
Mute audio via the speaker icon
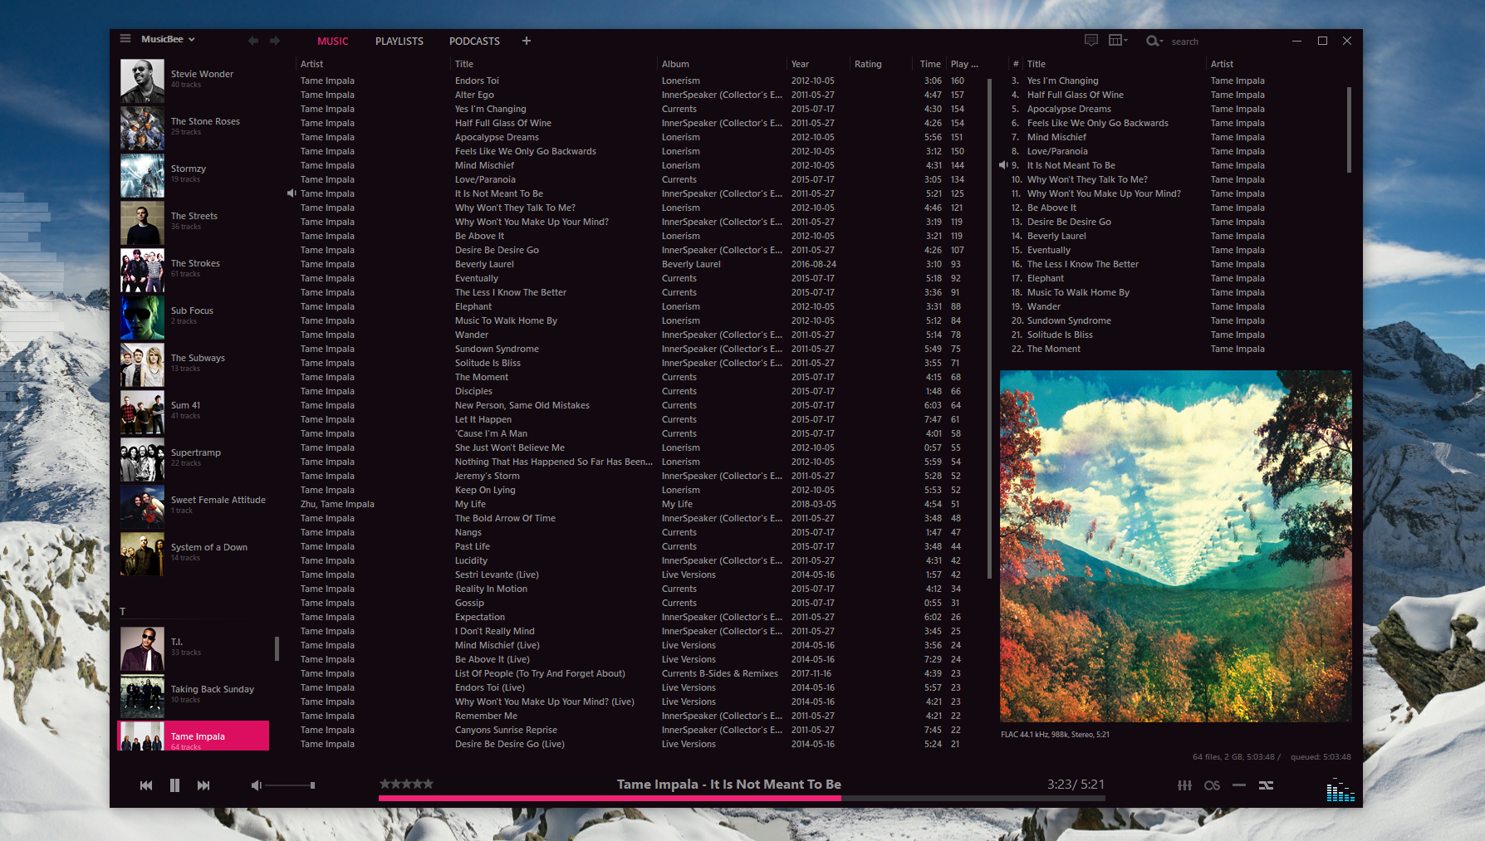click(257, 785)
